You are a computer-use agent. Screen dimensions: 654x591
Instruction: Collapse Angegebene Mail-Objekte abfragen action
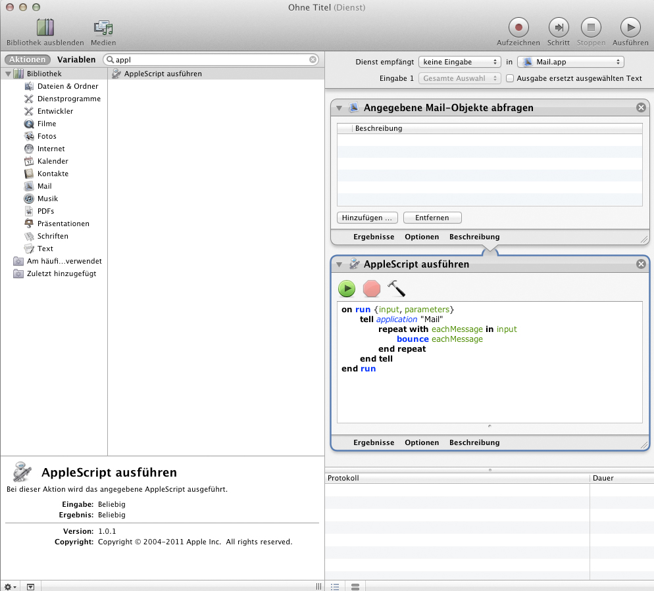tap(339, 108)
